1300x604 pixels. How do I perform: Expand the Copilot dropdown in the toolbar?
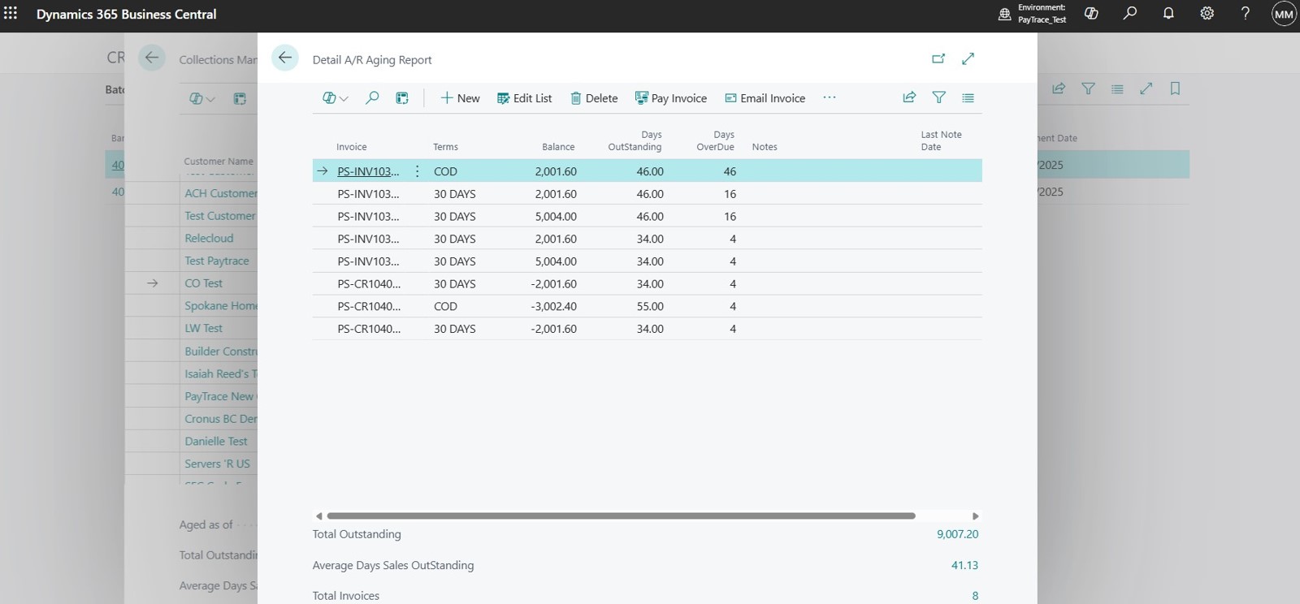tap(336, 98)
